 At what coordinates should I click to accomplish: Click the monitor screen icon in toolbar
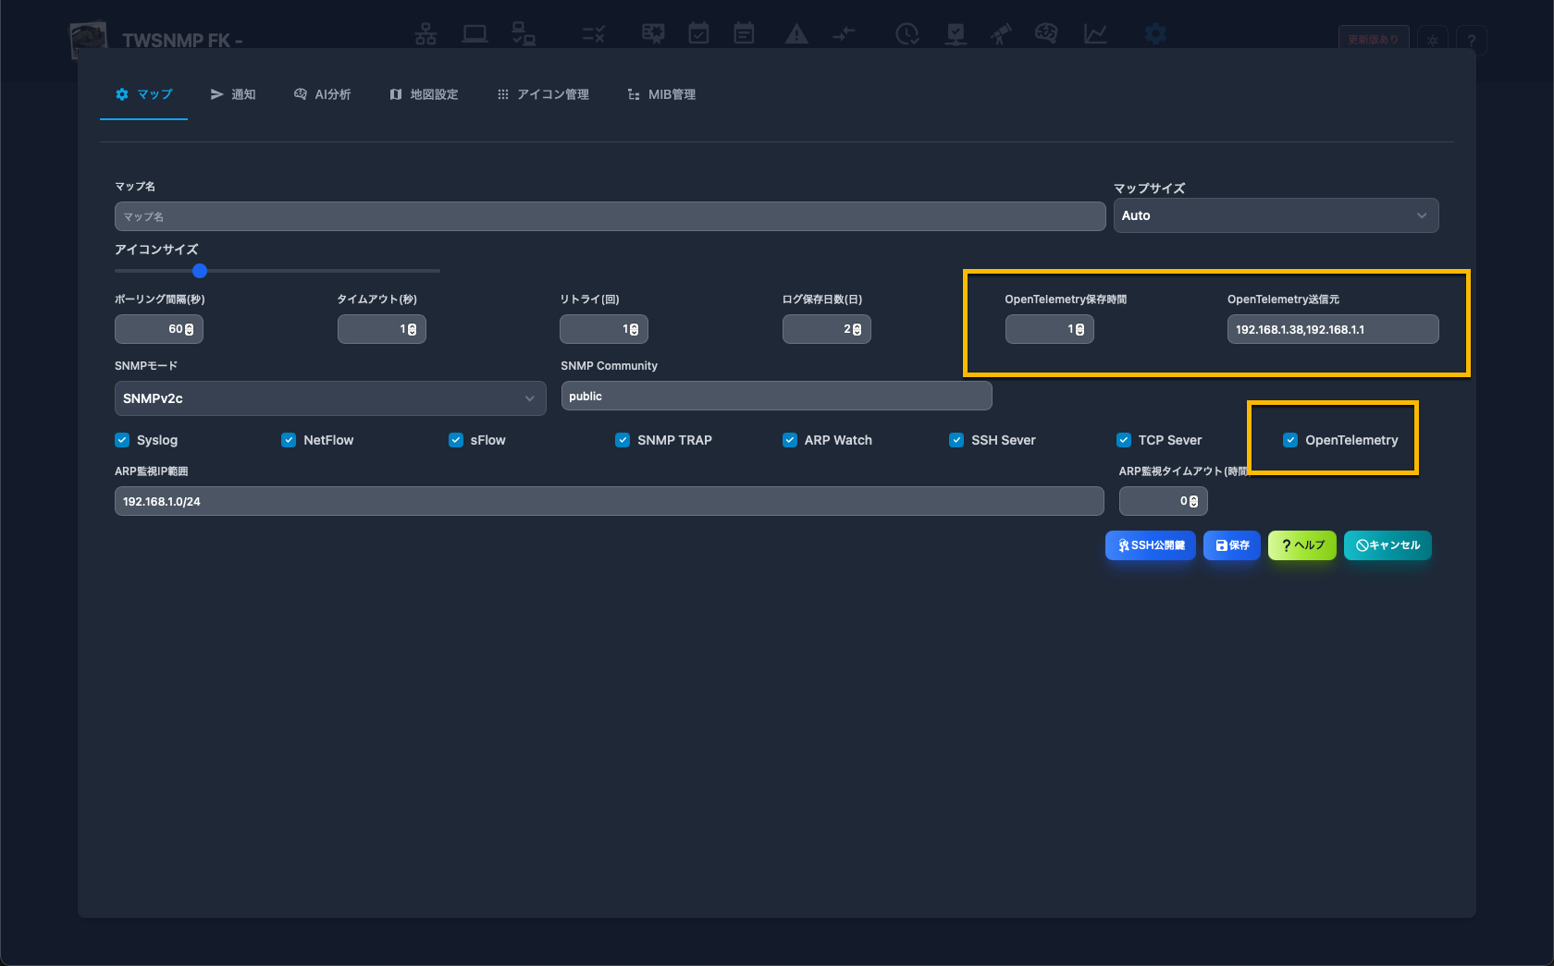956,34
